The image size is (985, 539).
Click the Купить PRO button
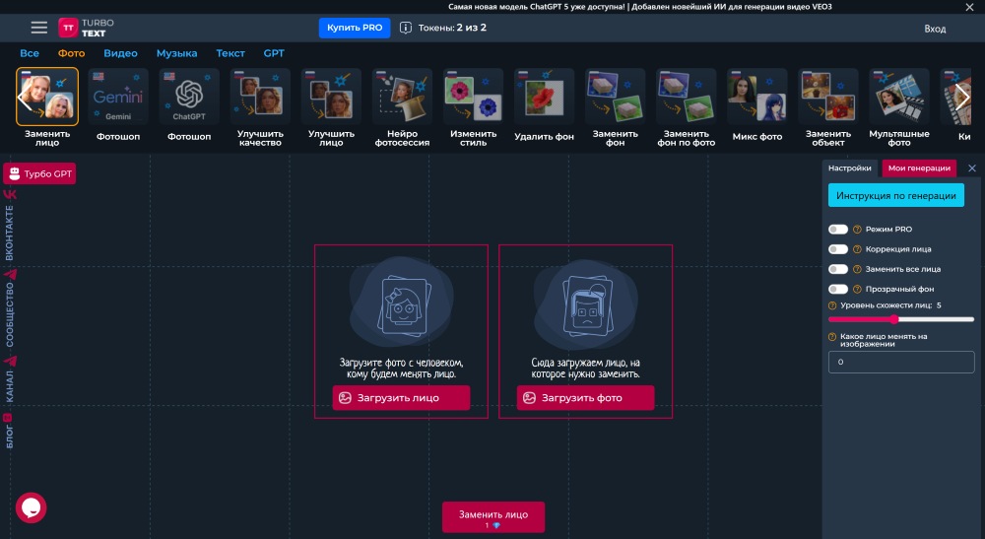click(x=354, y=28)
